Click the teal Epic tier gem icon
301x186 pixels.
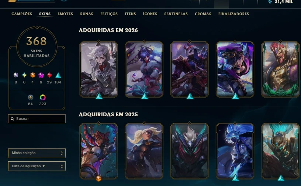point(58,75)
